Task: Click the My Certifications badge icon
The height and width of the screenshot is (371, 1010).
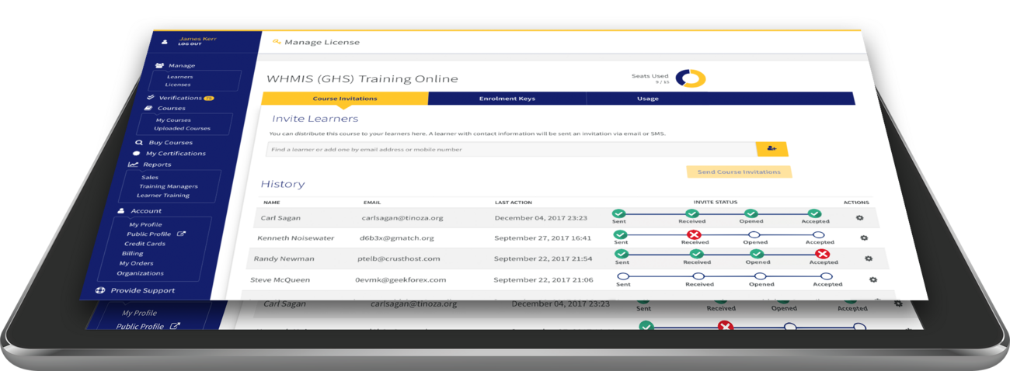Action: coord(136,154)
